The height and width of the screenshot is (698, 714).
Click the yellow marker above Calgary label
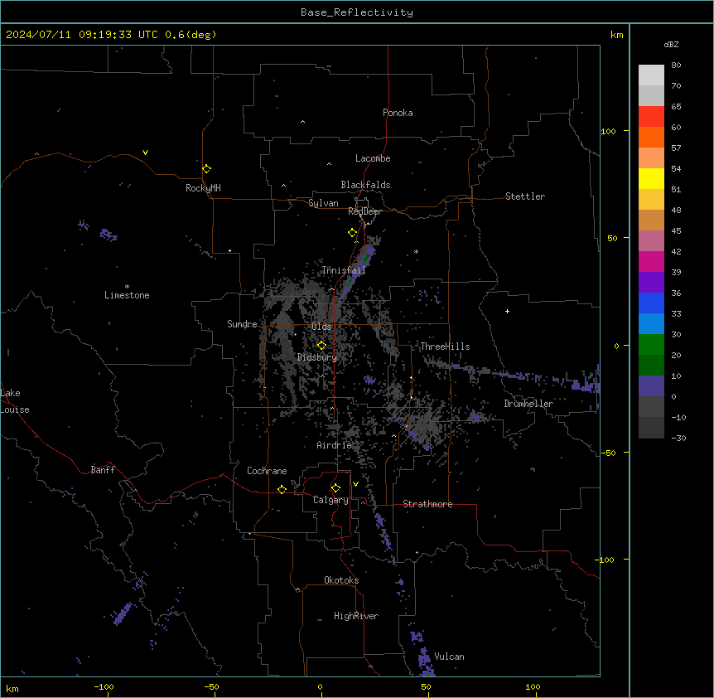pyautogui.click(x=335, y=488)
